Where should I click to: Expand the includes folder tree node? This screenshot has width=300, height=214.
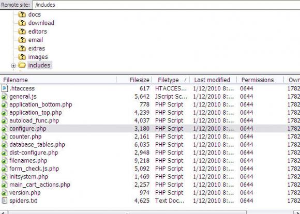(13, 66)
